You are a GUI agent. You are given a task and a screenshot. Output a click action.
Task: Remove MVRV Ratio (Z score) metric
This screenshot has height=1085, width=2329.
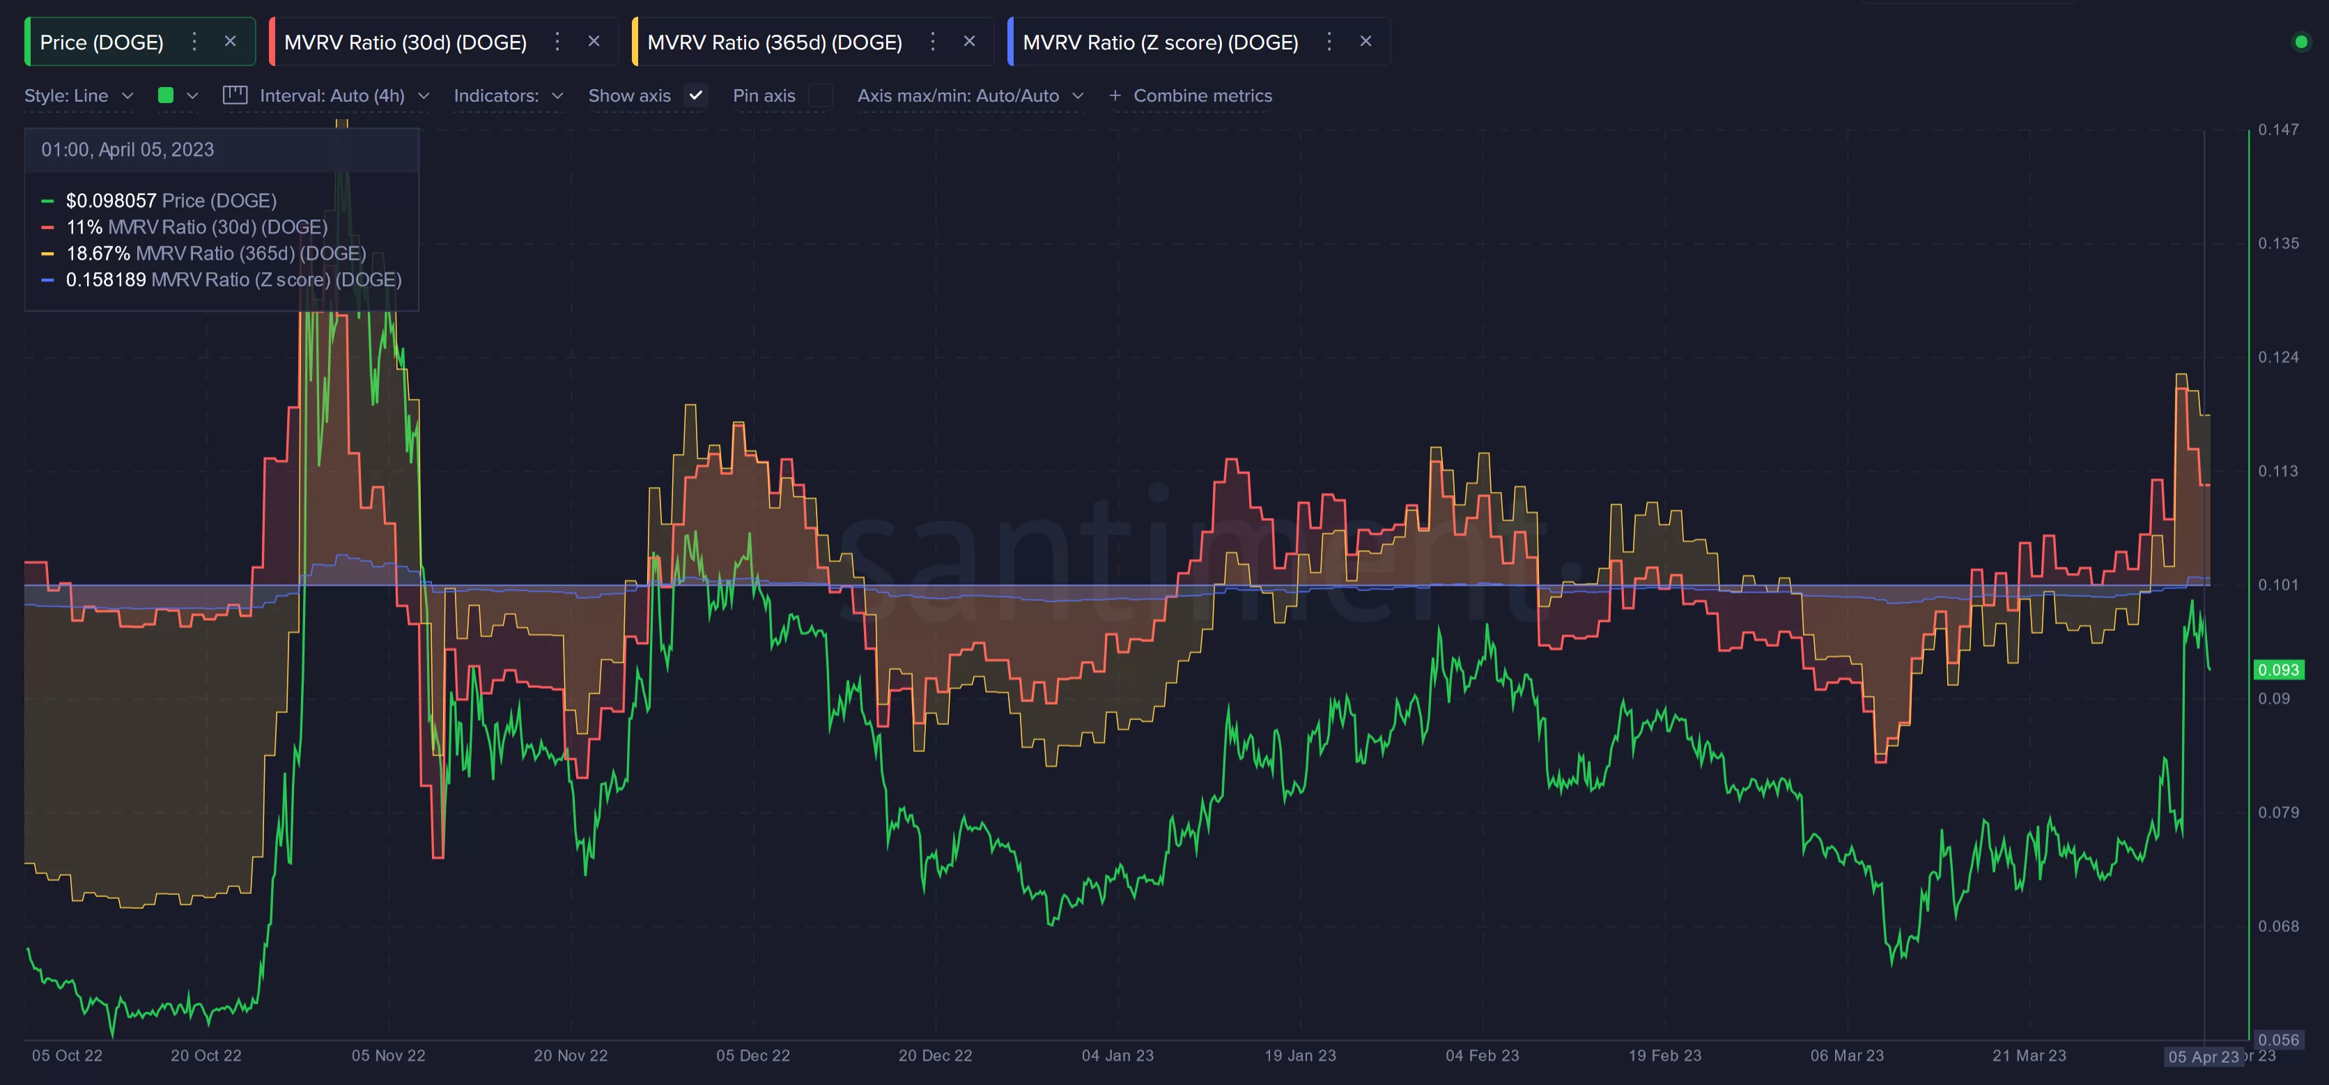click(1366, 42)
